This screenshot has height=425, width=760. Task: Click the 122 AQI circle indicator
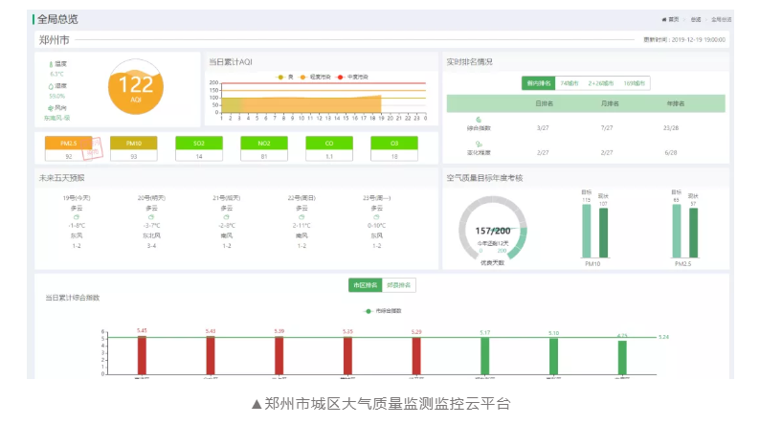[x=135, y=86]
